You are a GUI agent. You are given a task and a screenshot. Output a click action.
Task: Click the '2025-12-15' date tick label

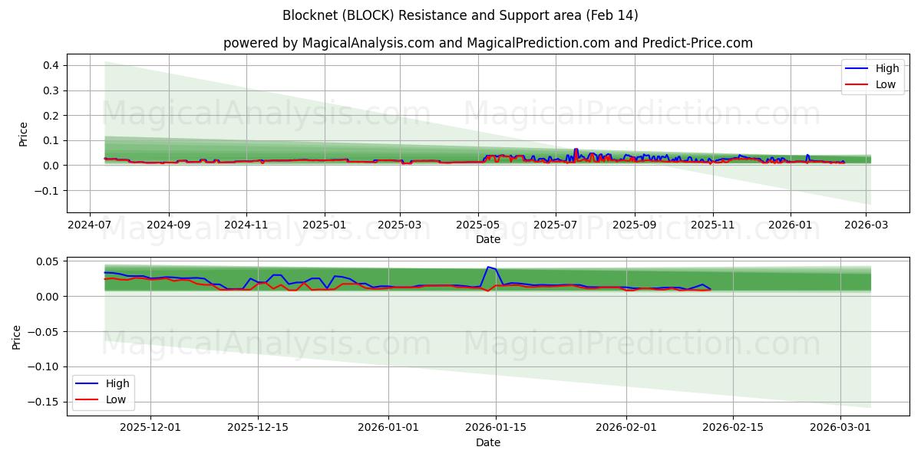[x=258, y=429]
